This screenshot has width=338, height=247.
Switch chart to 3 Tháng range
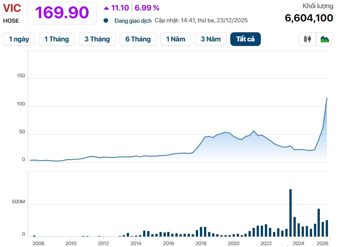click(97, 39)
